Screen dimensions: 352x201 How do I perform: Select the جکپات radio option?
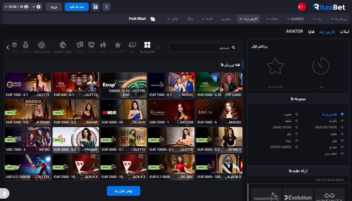[342, 134]
